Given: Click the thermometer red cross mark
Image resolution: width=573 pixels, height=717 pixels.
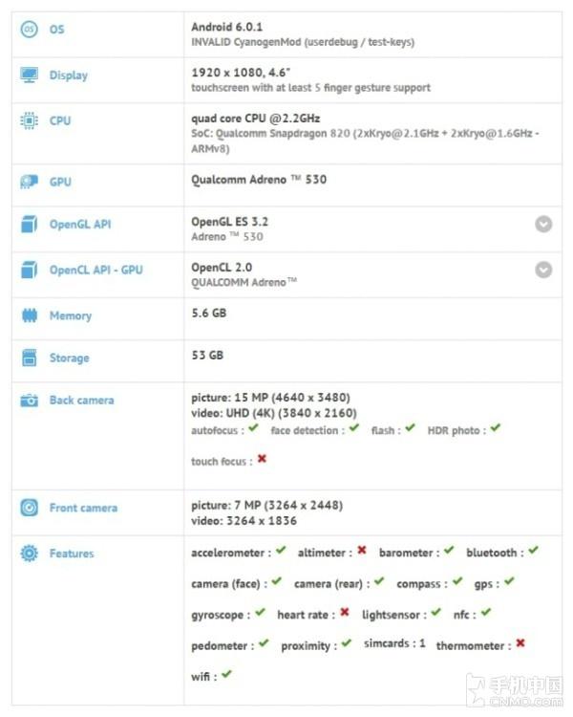Looking at the screenshot, I should coord(520,643).
